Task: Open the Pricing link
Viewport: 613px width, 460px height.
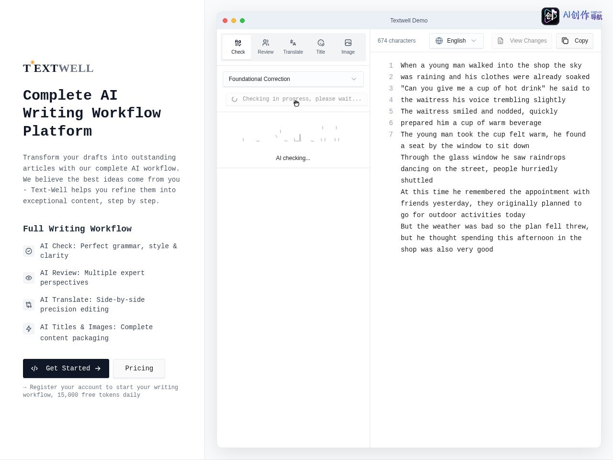Action: click(139, 368)
